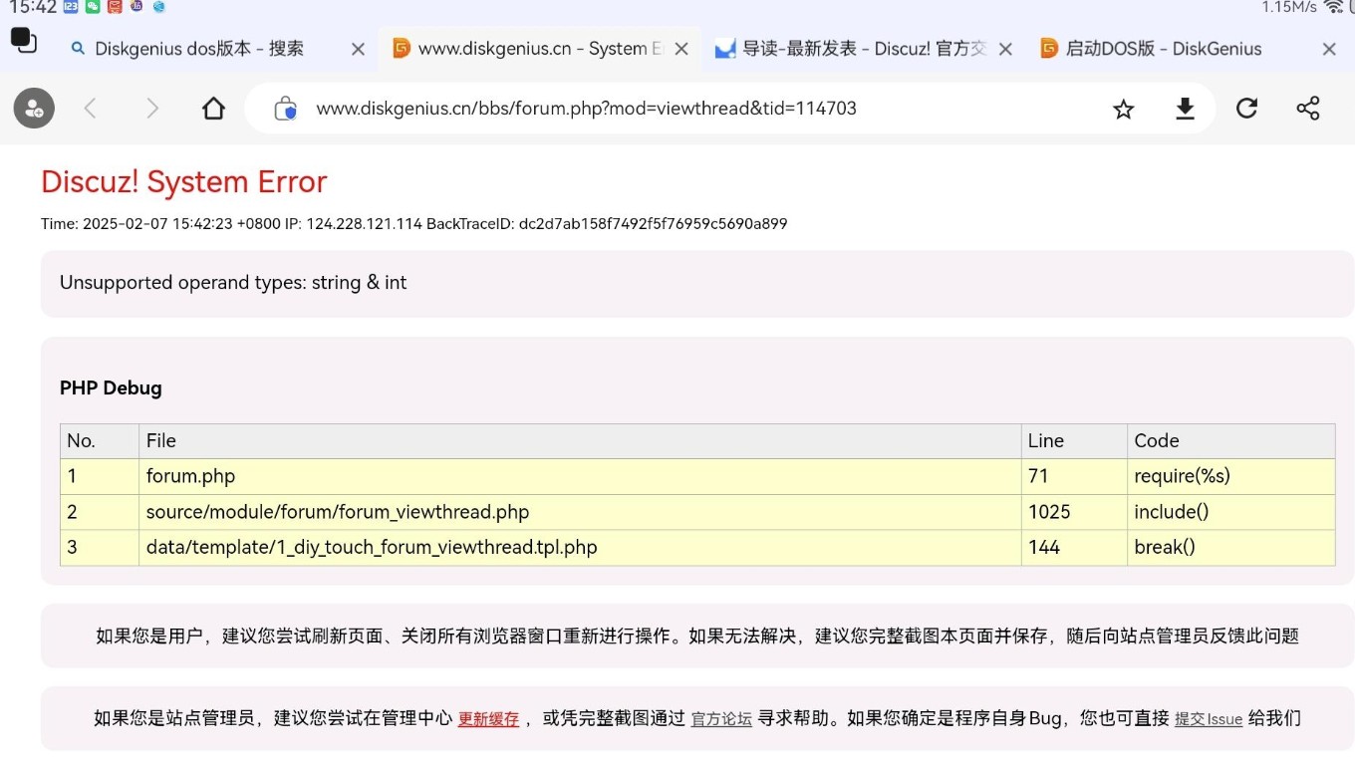Click the 'require(%s)' code cell
1355x764 pixels.
(x=1230, y=476)
